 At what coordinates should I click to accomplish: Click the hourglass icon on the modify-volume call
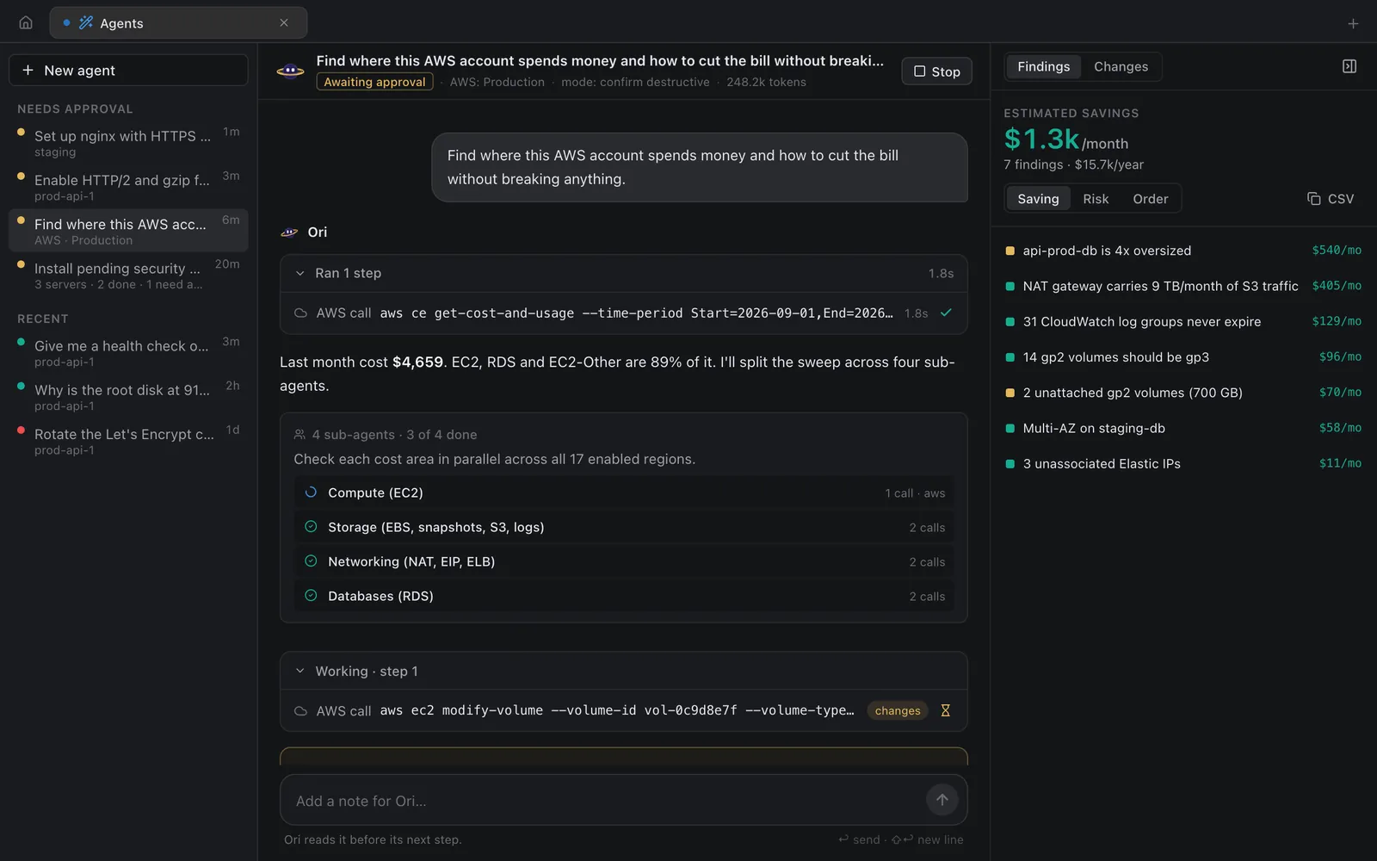point(945,710)
